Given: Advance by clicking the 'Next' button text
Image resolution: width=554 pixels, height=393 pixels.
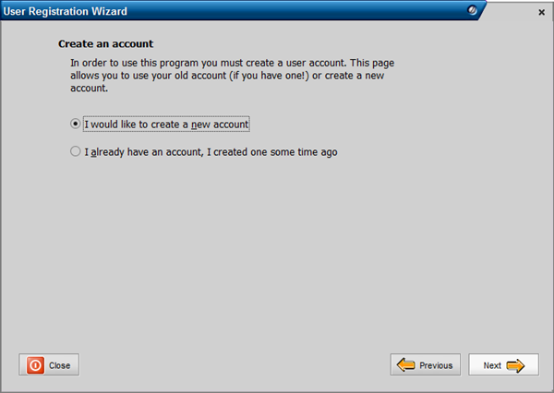Looking at the screenshot, I should pyautogui.click(x=492, y=365).
